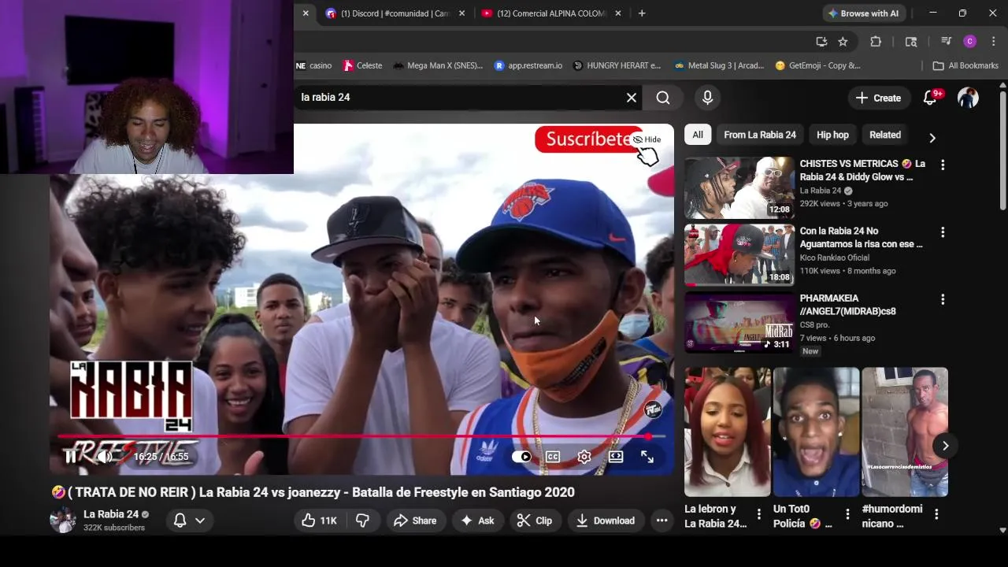Download the video with the Download button
1008x567 pixels.
[606, 521]
